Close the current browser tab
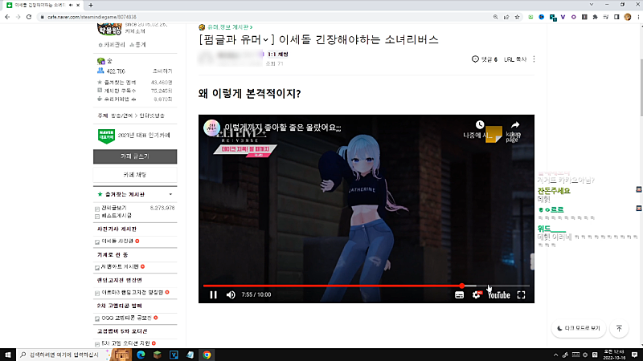Image resolution: width=643 pixels, height=361 pixels. click(x=78, y=5)
